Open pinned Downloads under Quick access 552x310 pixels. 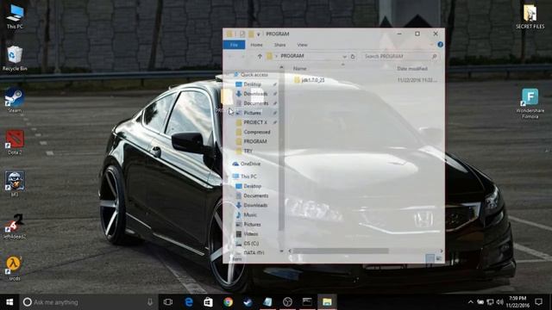pyautogui.click(x=255, y=94)
